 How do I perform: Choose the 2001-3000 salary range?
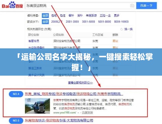72,22
